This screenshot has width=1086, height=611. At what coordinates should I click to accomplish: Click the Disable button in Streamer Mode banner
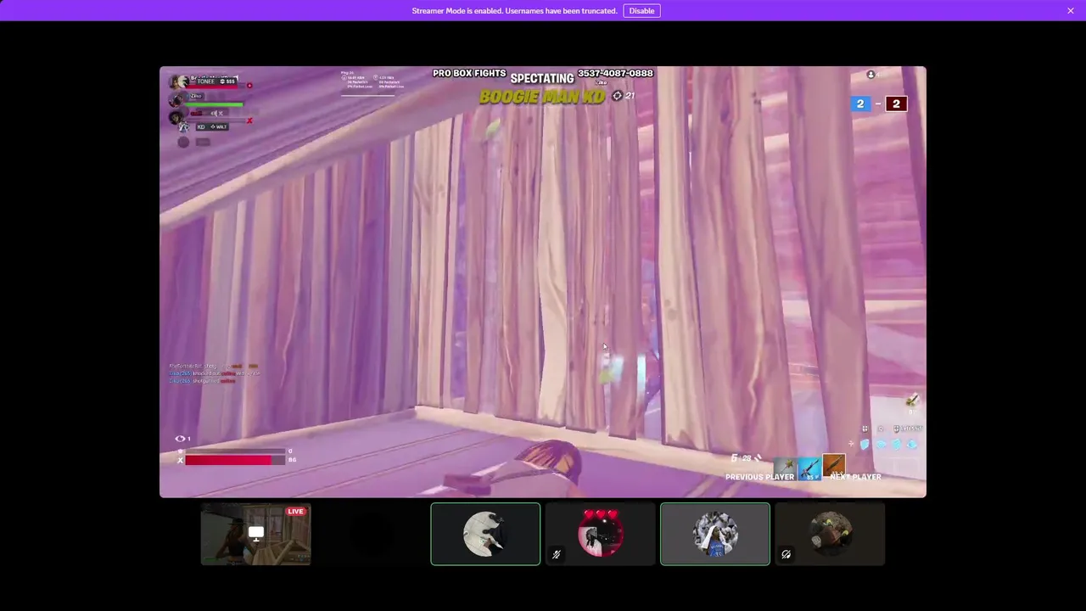click(x=641, y=11)
